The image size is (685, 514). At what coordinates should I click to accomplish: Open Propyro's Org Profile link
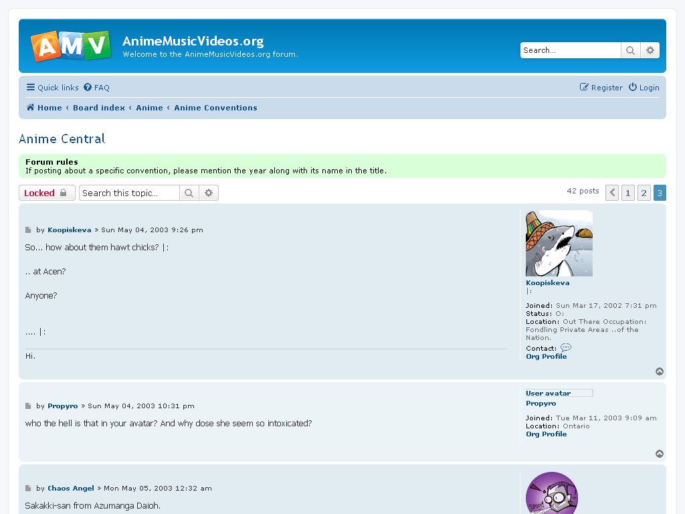point(546,434)
